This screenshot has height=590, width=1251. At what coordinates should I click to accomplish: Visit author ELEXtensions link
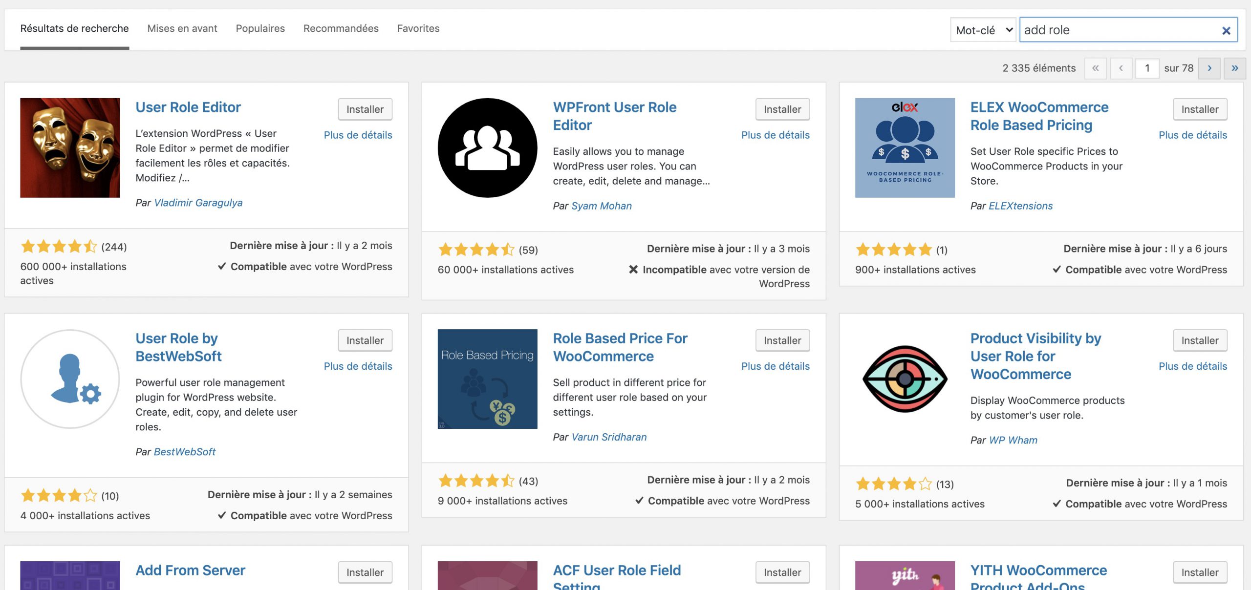click(1020, 206)
